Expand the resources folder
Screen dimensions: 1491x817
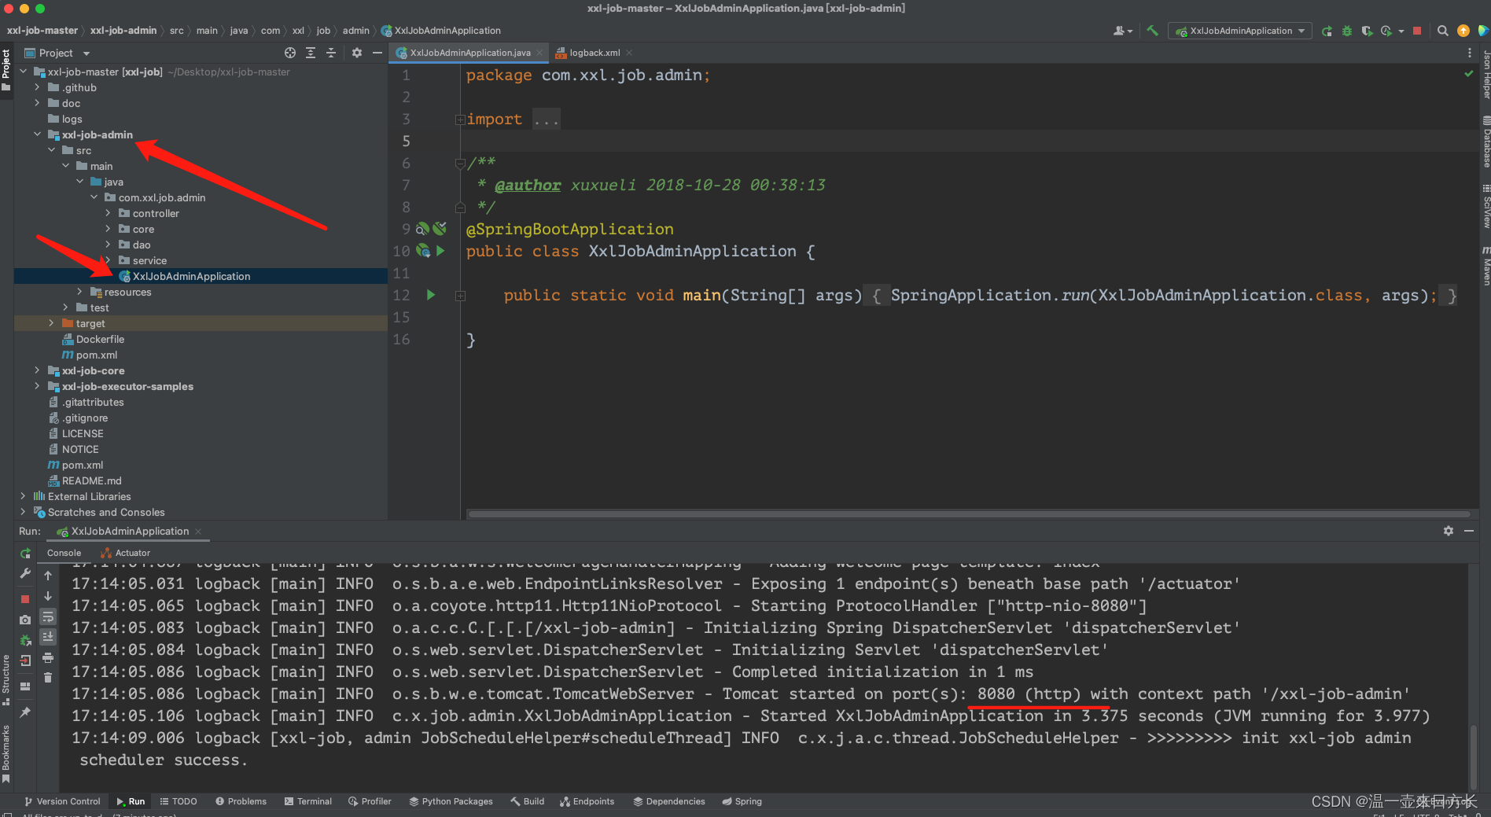79,292
